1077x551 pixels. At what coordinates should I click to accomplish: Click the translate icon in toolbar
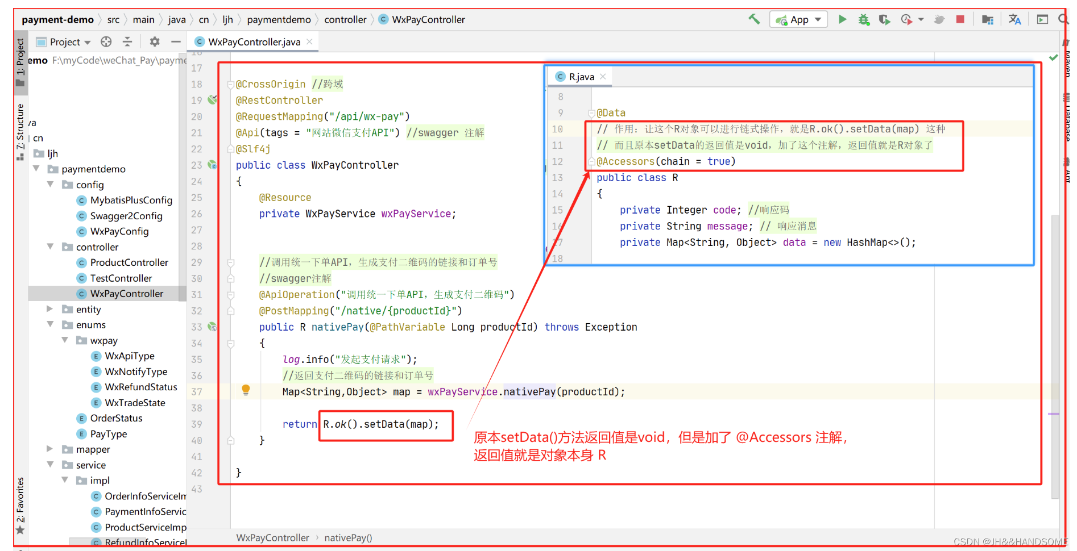pos(1014,19)
